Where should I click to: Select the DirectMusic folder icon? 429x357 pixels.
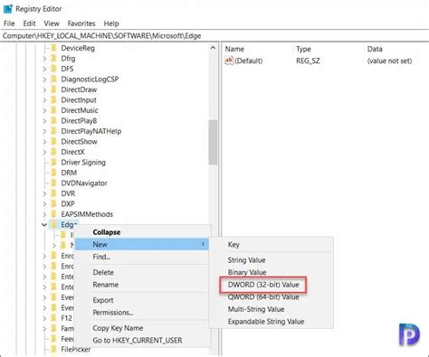pos(53,110)
